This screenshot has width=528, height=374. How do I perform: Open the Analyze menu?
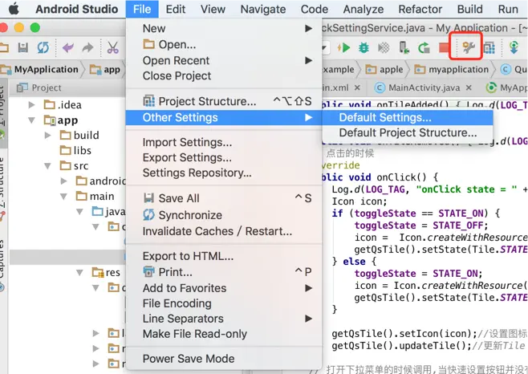(364, 9)
